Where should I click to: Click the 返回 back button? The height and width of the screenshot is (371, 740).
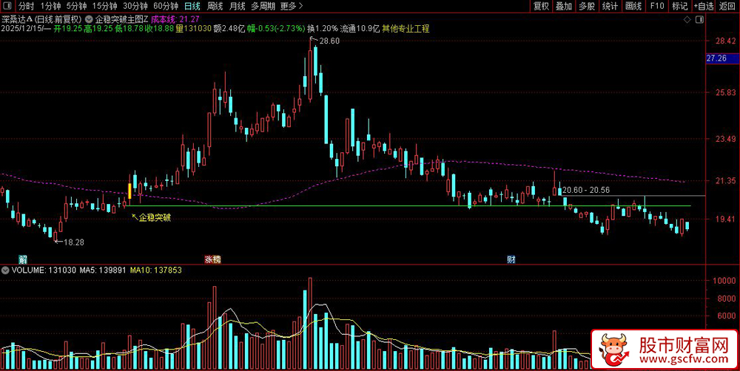[x=728, y=6]
